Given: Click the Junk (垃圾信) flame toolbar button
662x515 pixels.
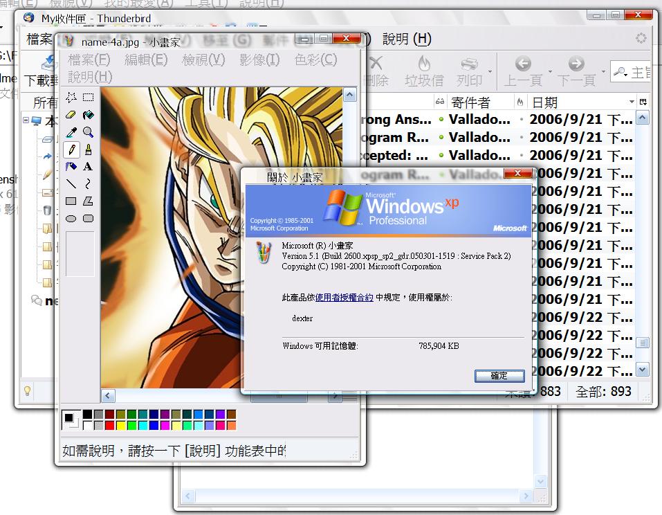Looking at the screenshot, I should (424, 71).
